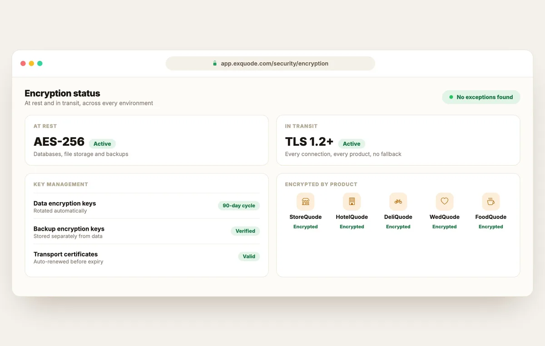
Task: Click the Encryption status heading
Action: point(62,94)
